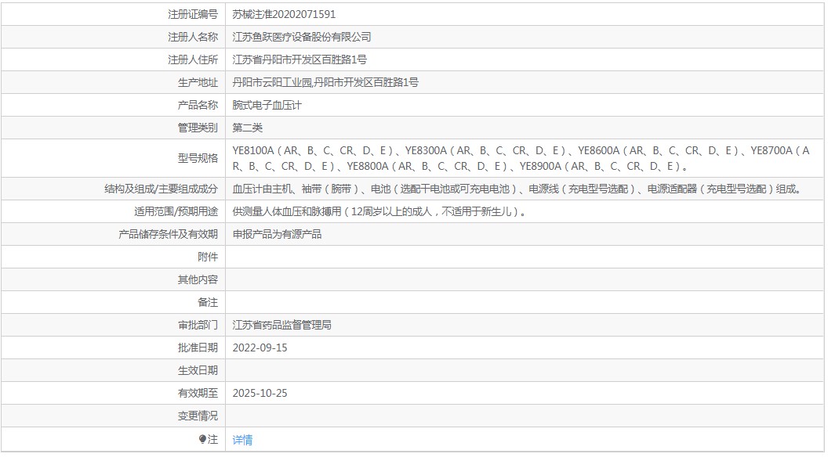Click the 生效日期 label
Screen dimensions: 835x461
click(x=198, y=370)
